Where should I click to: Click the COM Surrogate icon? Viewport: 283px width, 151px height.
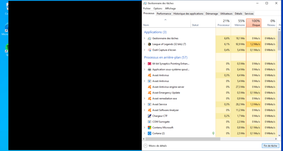pyautogui.click(x=150, y=122)
